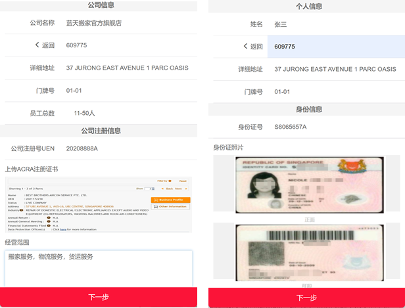Screen dimensions: 405x308
Task: Open the front-side ID card photo
Action: pos(306,186)
